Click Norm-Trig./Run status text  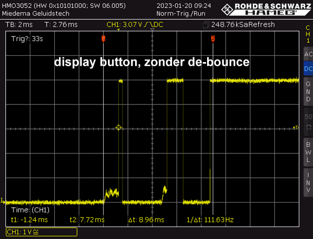tap(181, 14)
